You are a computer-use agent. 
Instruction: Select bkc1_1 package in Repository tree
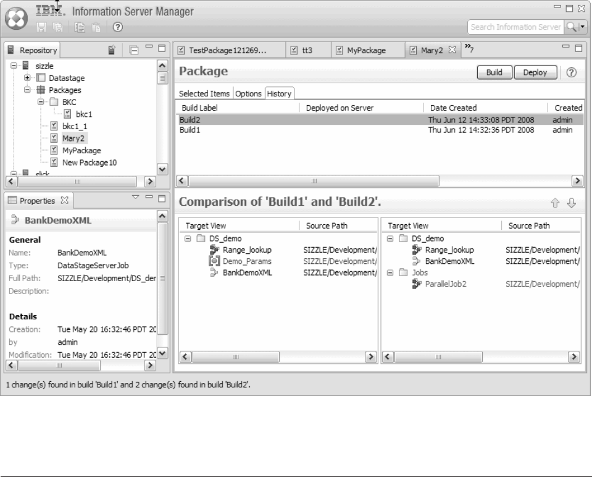(x=75, y=126)
